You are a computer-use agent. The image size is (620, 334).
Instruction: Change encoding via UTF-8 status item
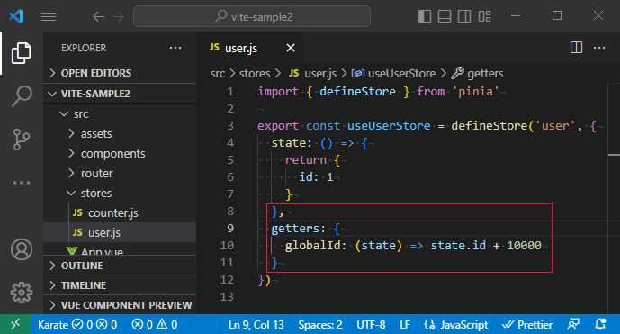click(371, 324)
